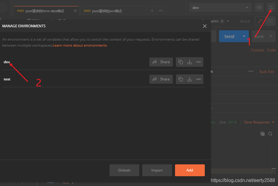Duplicate the test environment
The height and width of the screenshot is (186, 278).
tap(181, 79)
